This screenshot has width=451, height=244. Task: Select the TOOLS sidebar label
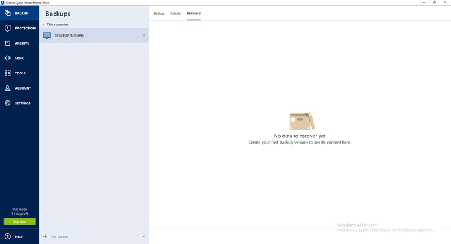tap(20, 73)
